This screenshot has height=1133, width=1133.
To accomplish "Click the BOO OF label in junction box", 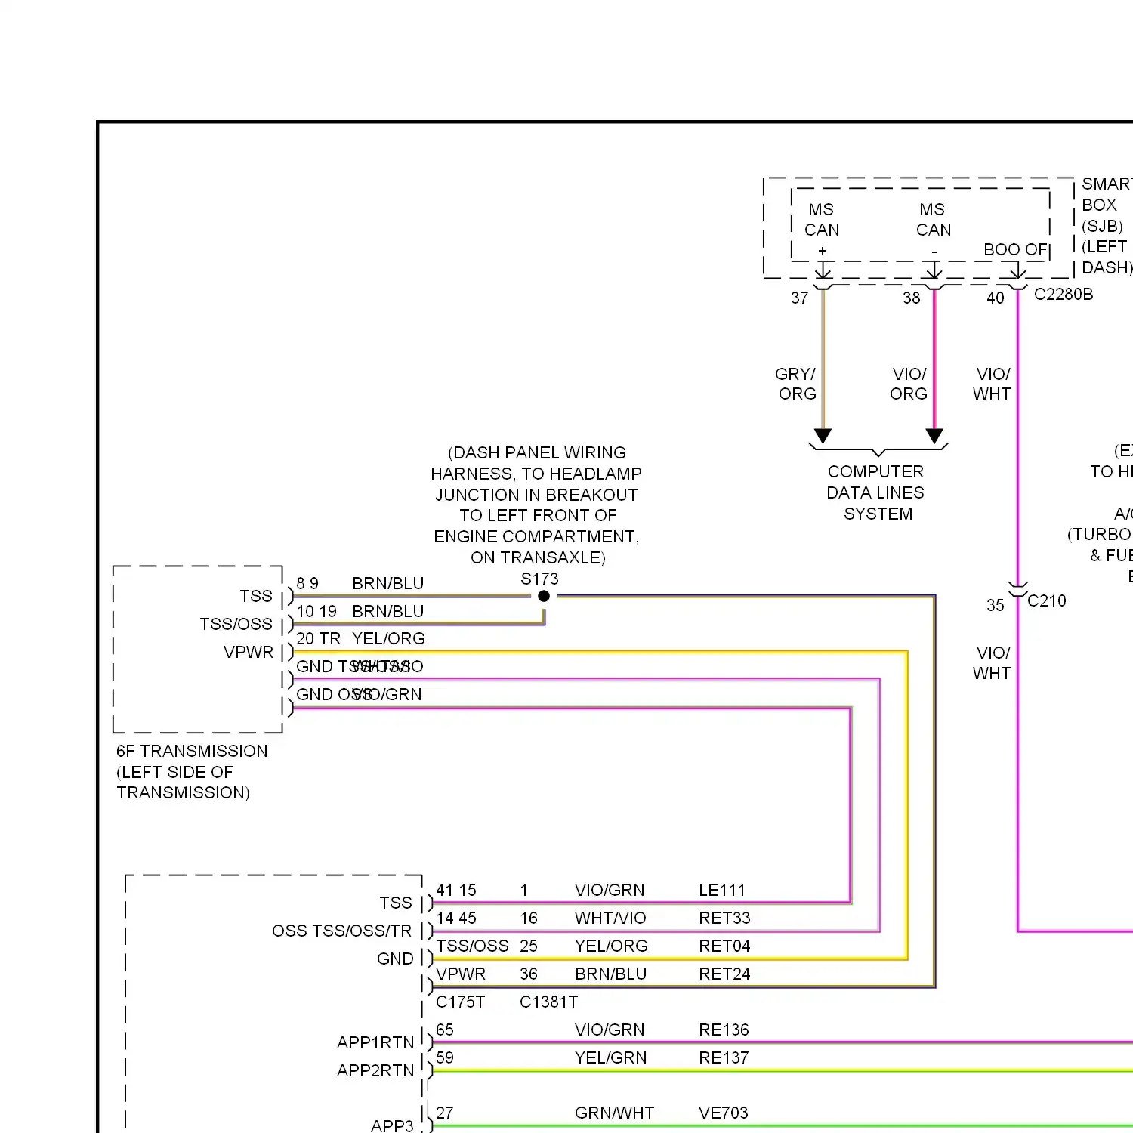I will (1015, 249).
